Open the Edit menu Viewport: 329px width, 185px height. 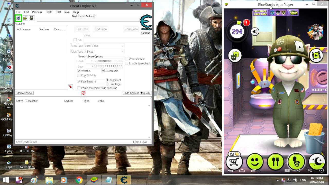pyautogui.click(x=26, y=12)
